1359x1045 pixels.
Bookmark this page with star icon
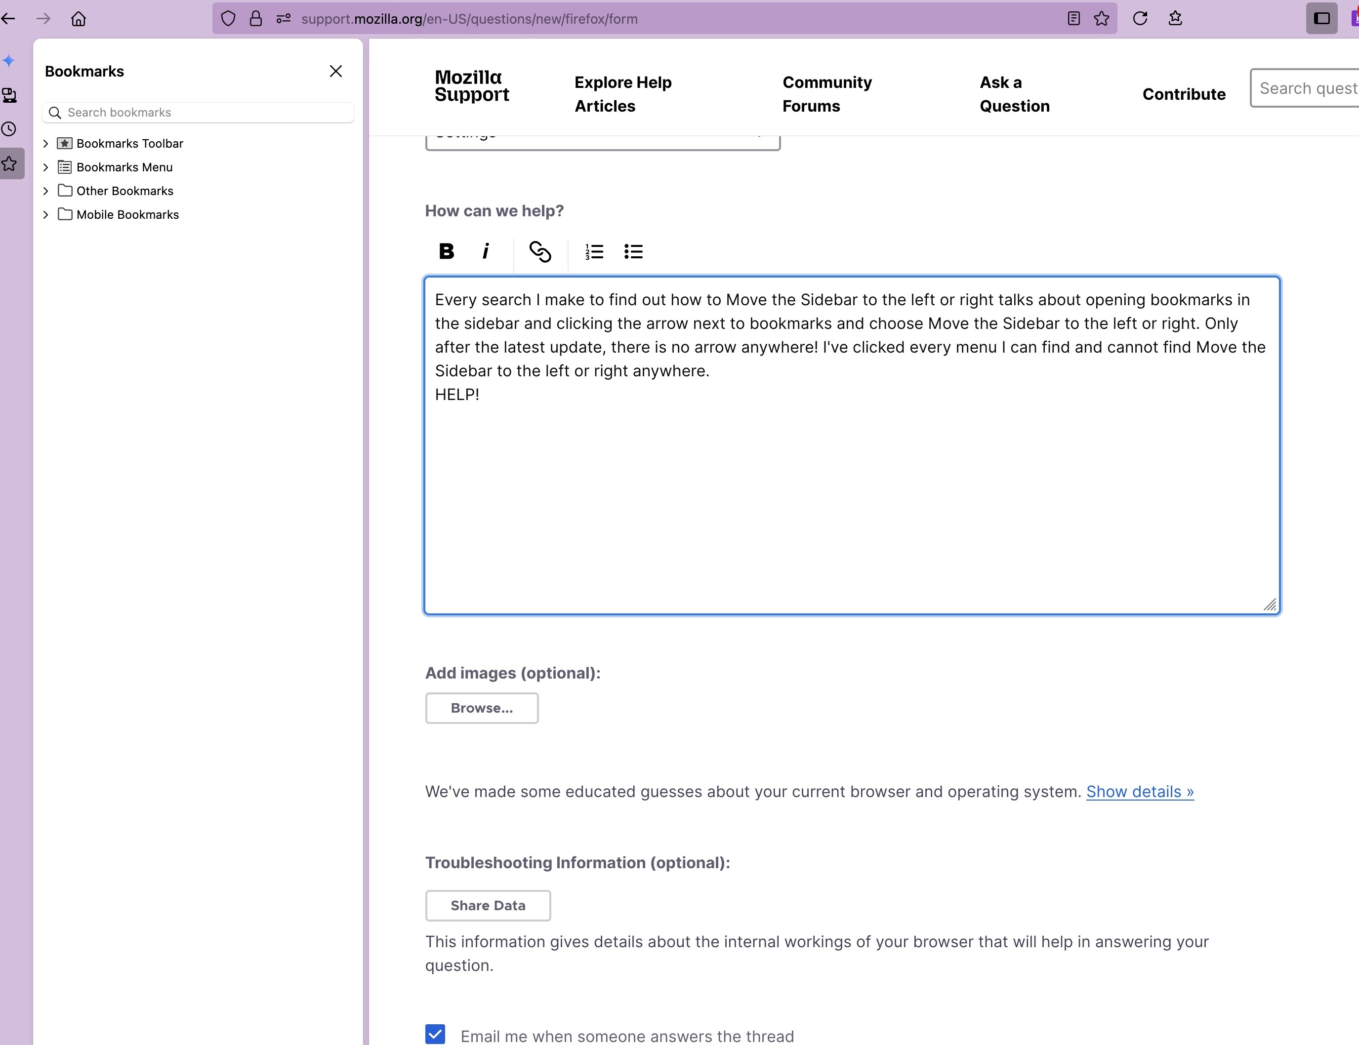pyautogui.click(x=1102, y=19)
